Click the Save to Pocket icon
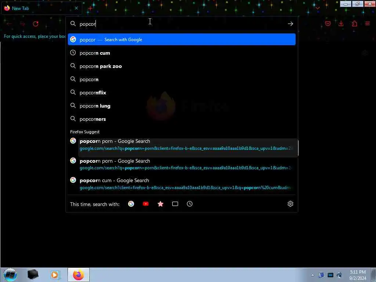376x282 pixels. [x=328, y=23]
